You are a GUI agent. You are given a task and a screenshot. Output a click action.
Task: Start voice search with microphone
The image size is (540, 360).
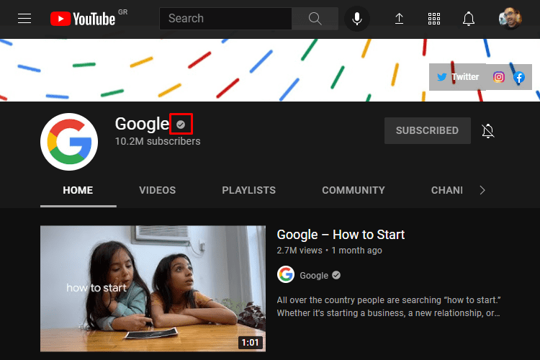pos(357,19)
